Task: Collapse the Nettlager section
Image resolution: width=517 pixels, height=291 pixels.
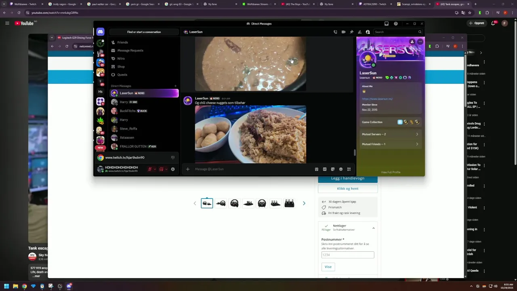Action: (x=373, y=228)
